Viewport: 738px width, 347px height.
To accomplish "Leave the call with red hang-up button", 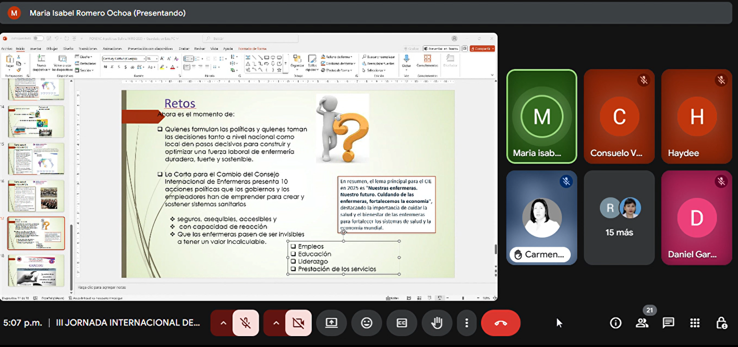I will click(501, 323).
